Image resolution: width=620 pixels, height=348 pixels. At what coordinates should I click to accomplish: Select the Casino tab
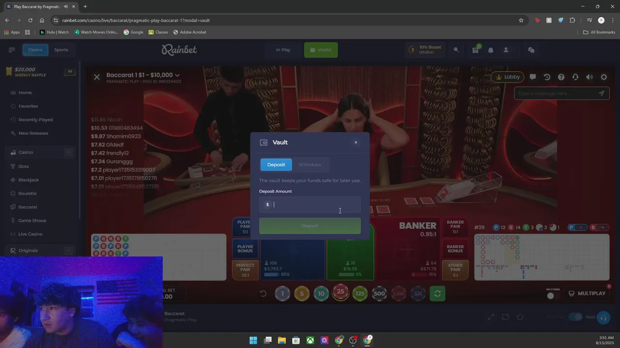[x=35, y=50]
